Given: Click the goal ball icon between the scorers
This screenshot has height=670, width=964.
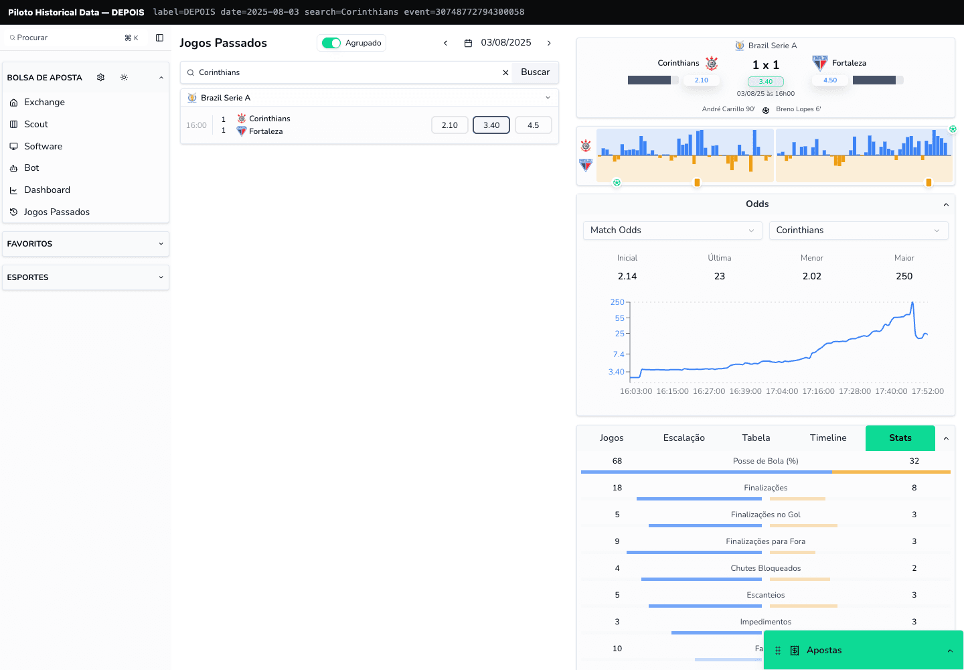Looking at the screenshot, I should click(x=766, y=110).
